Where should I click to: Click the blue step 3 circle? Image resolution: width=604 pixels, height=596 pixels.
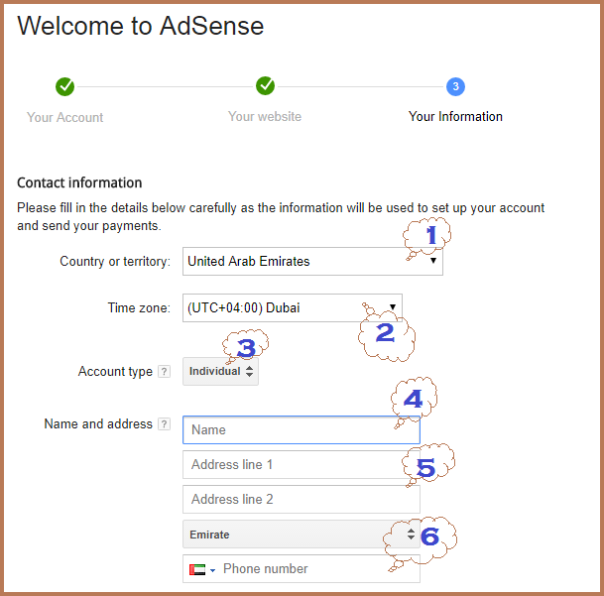[x=455, y=87]
